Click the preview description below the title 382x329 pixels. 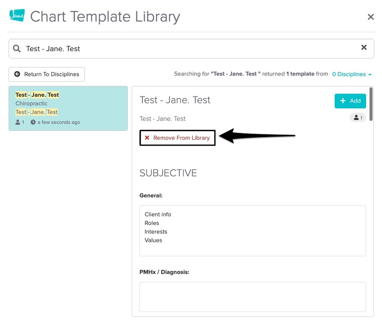(x=163, y=119)
